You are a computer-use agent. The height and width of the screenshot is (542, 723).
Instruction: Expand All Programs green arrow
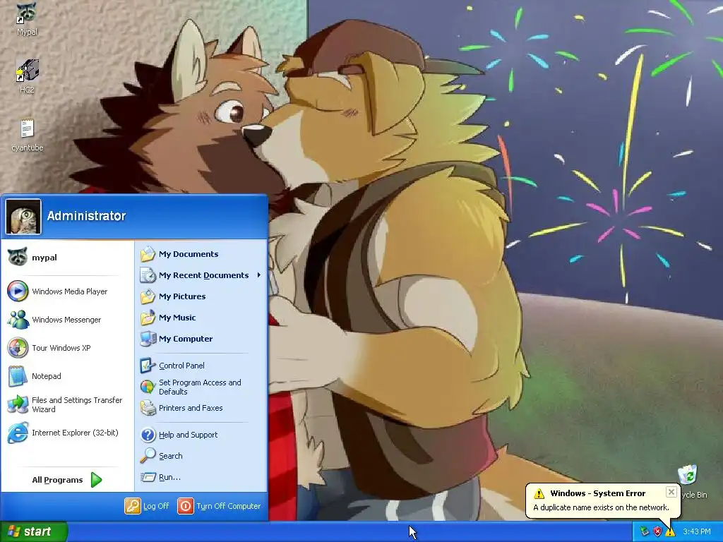96,480
